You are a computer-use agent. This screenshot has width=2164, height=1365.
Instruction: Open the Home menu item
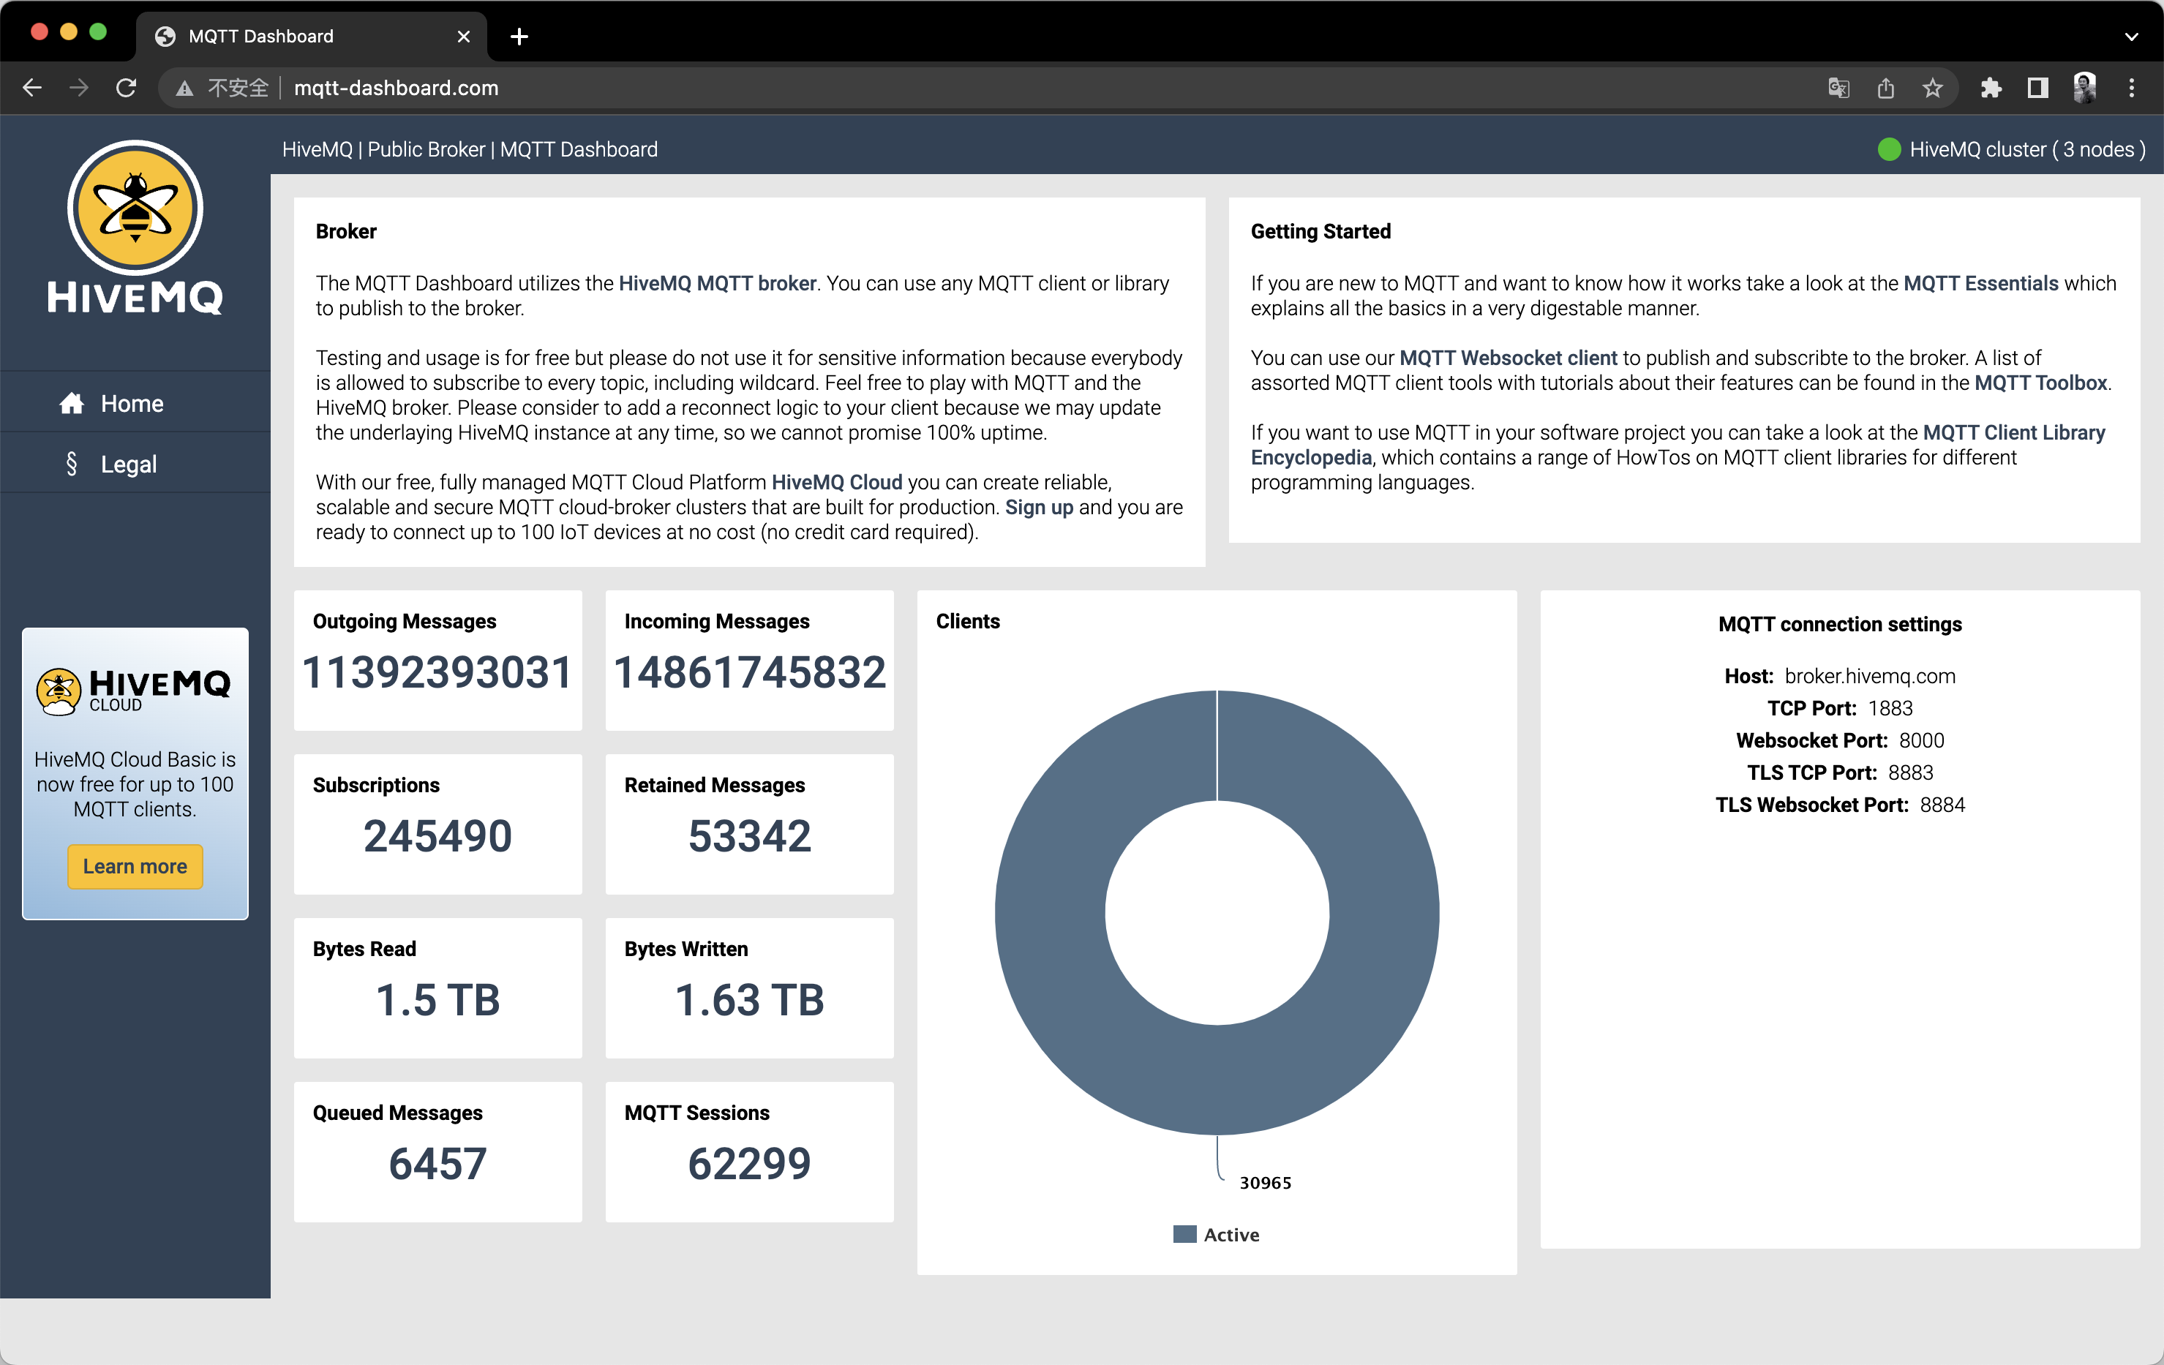[x=135, y=402]
